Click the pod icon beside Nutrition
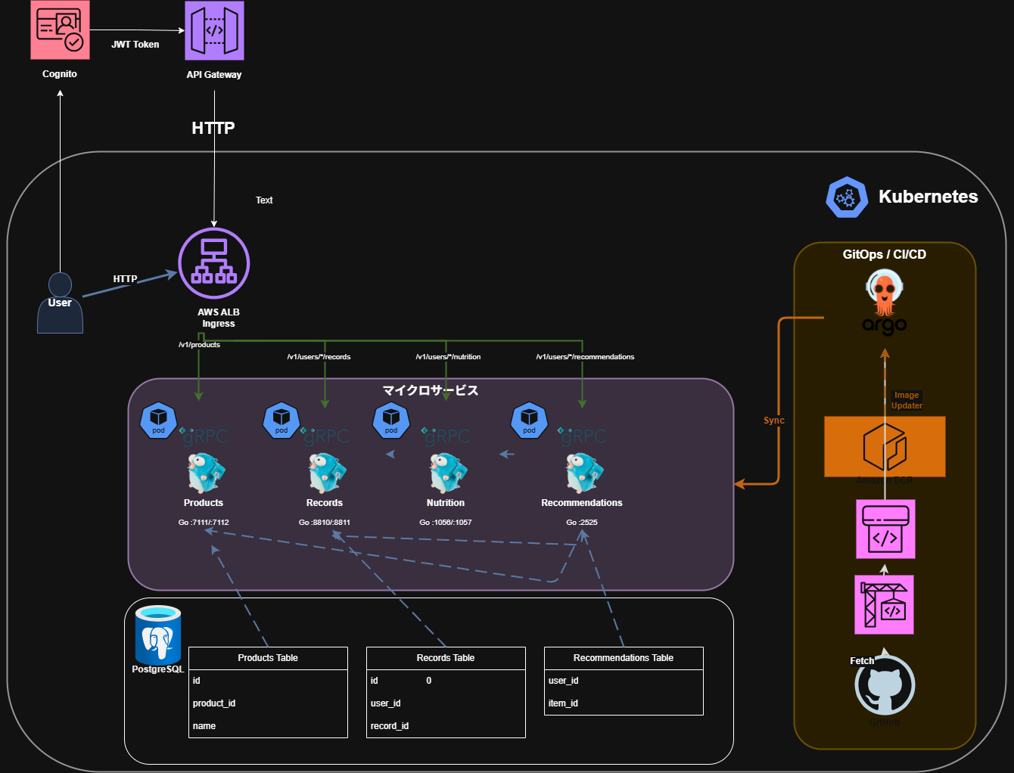 coord(391,421)
